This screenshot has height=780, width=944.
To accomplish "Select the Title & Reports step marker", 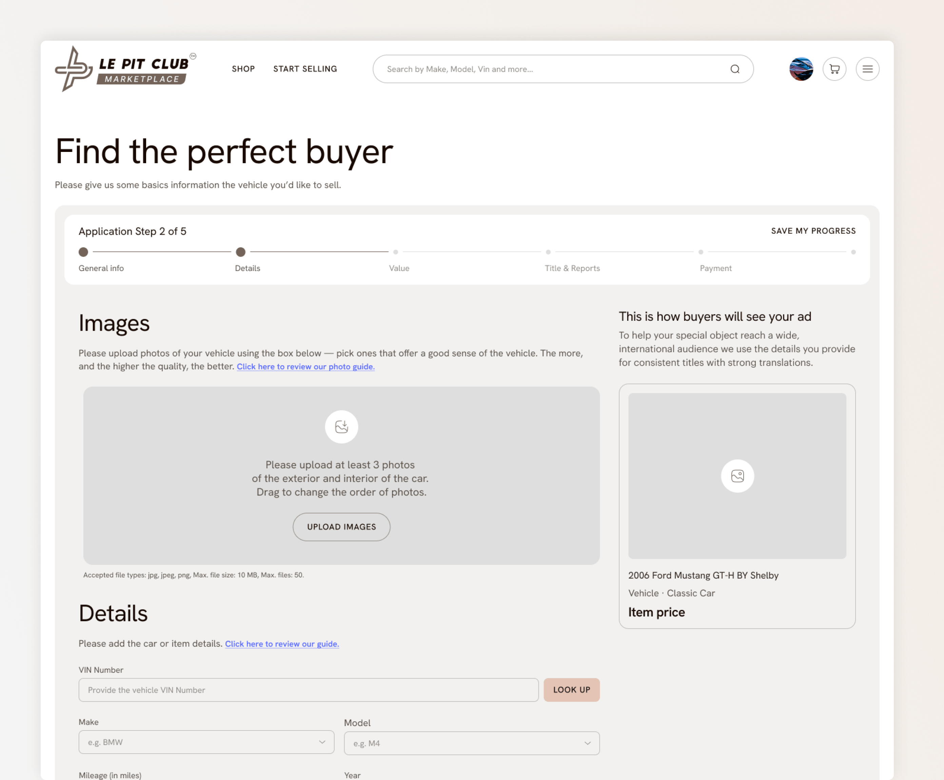I will [548, 252].
